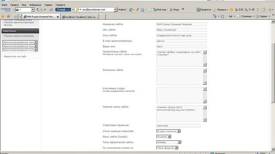Click the URL сайта input field
Image resolution: width=275 pixels, height=154 pixels.
[x=181, y=30]
